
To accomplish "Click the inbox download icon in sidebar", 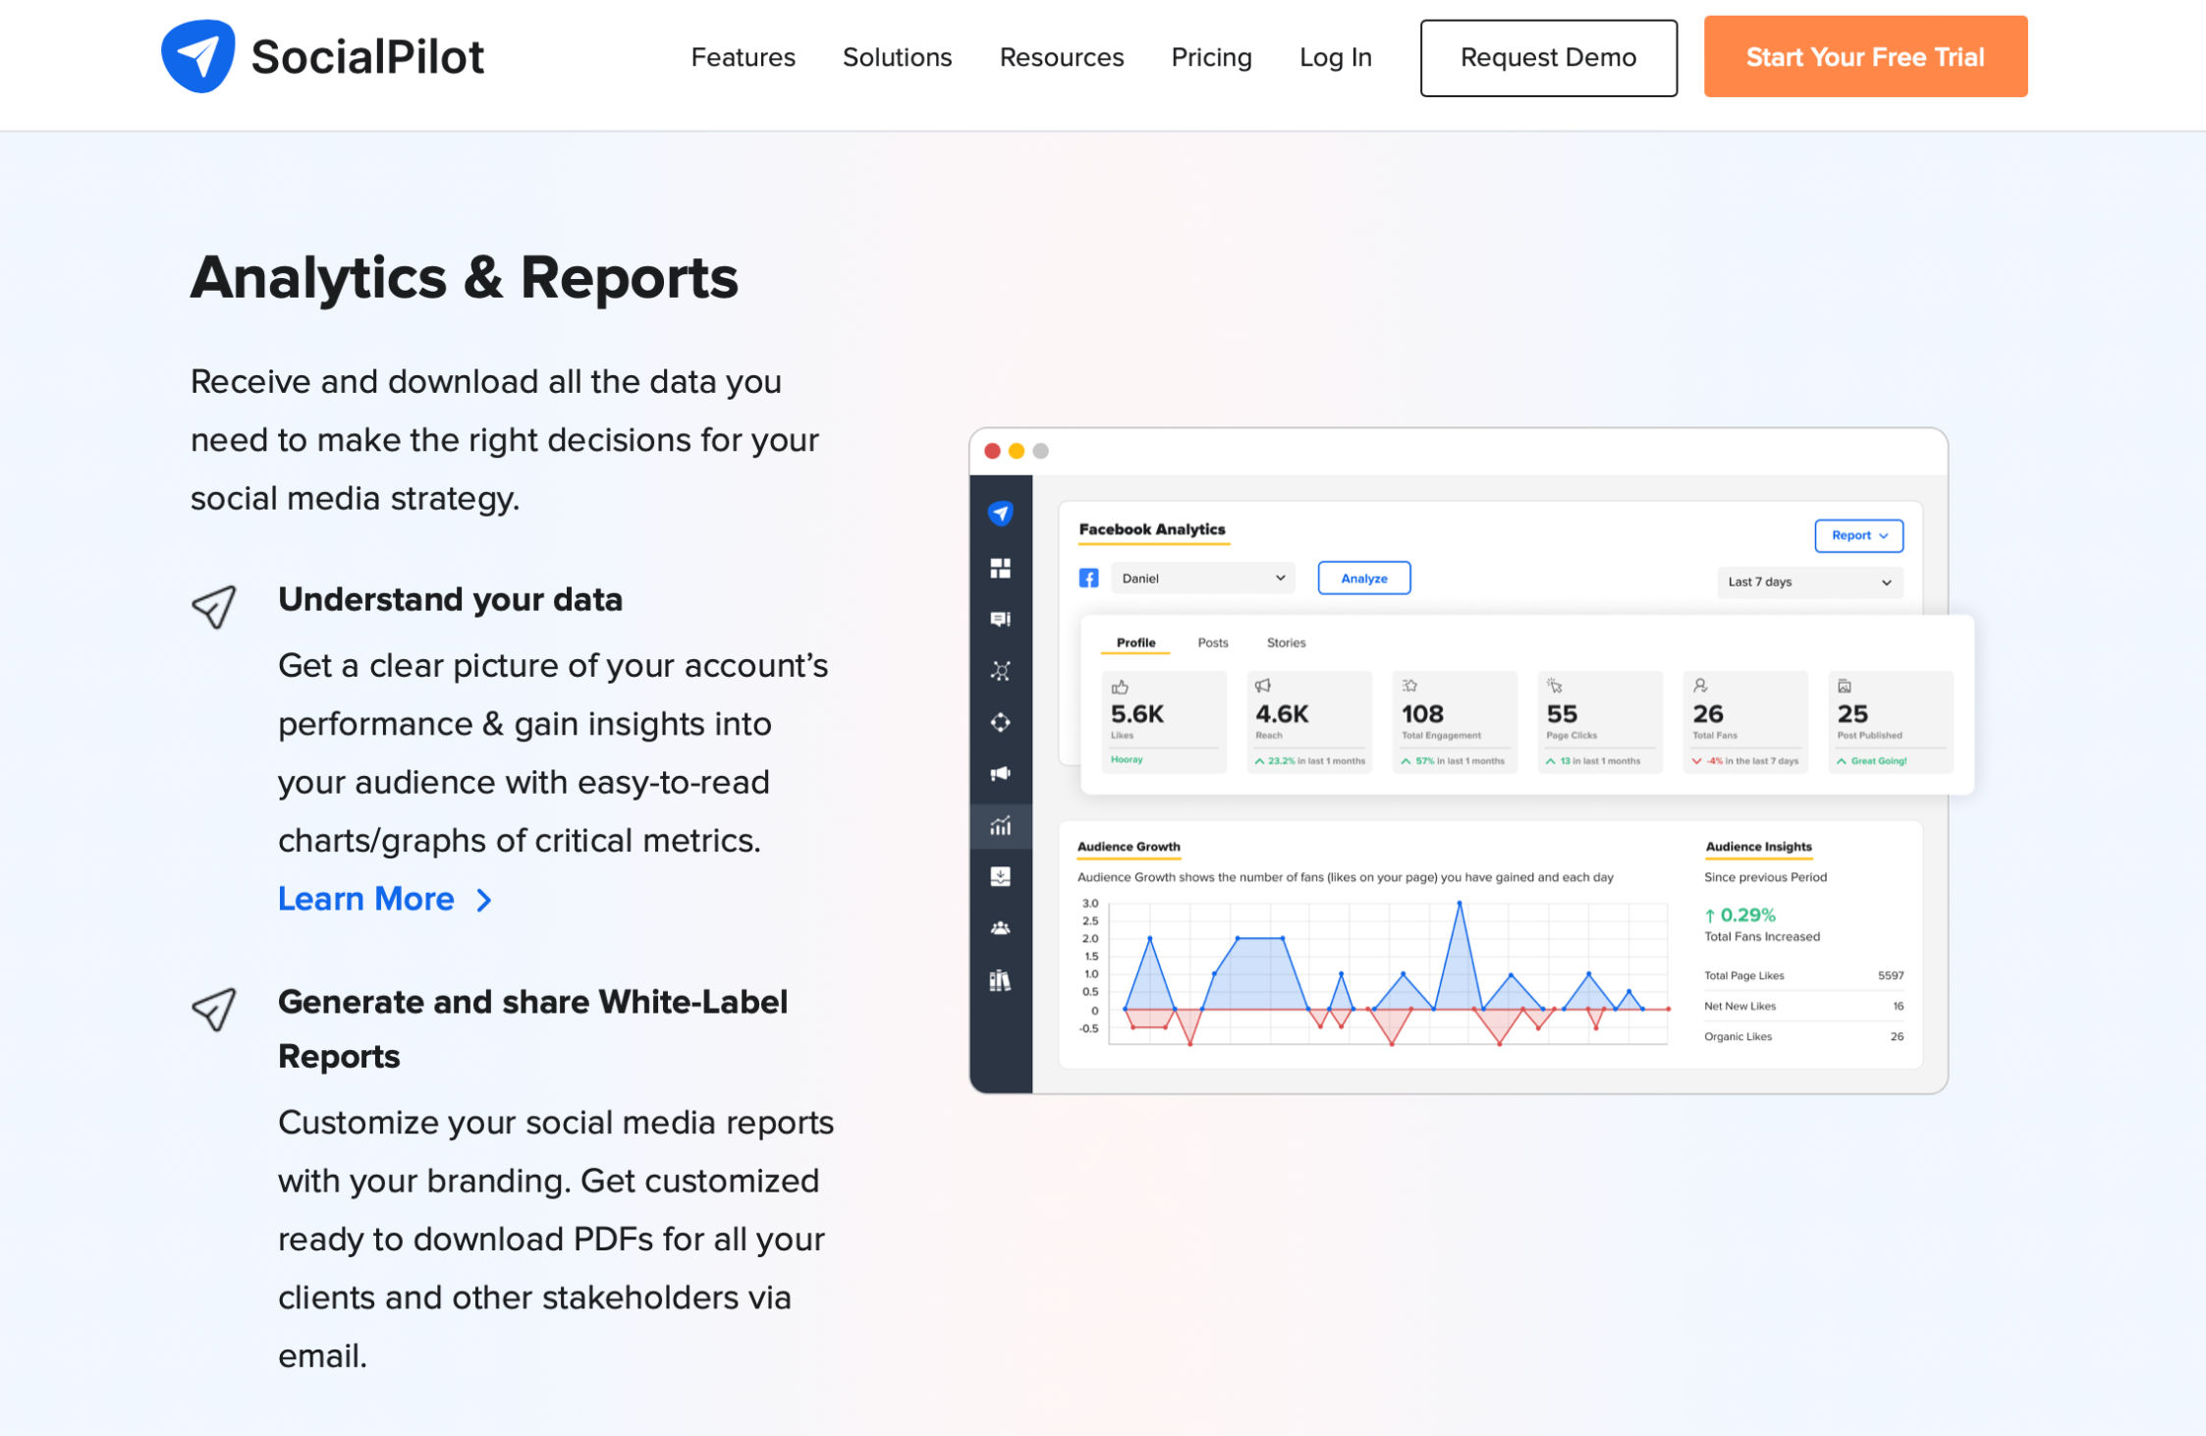I will [x=1000, y=876].
